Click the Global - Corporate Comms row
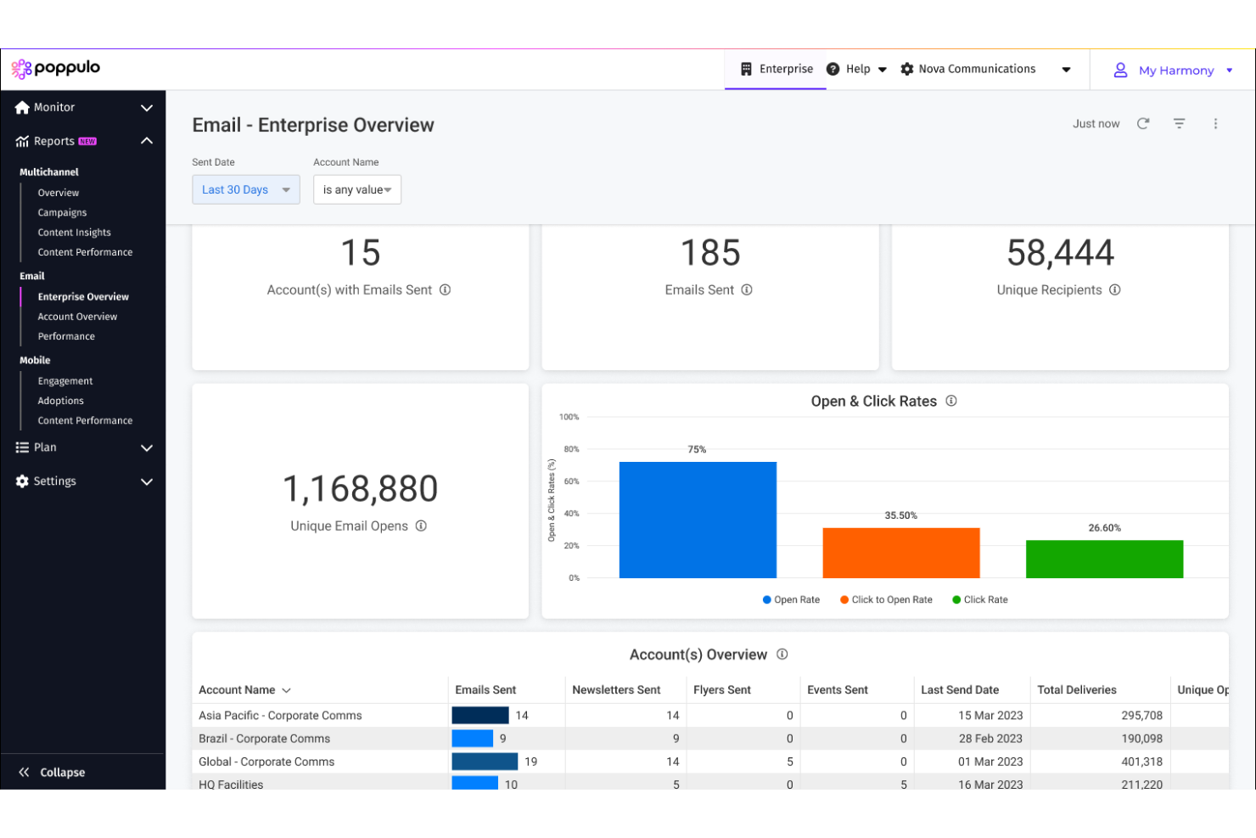This screenshot has height=838, width=1256. (x=710, y=762)
